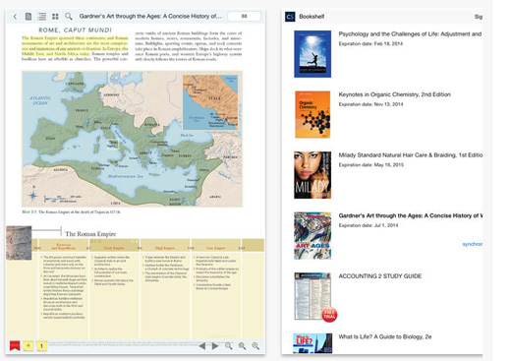This screenshot has height=361, width=511.
Task: Open the table of contents list icon
Action: [41, 17]
